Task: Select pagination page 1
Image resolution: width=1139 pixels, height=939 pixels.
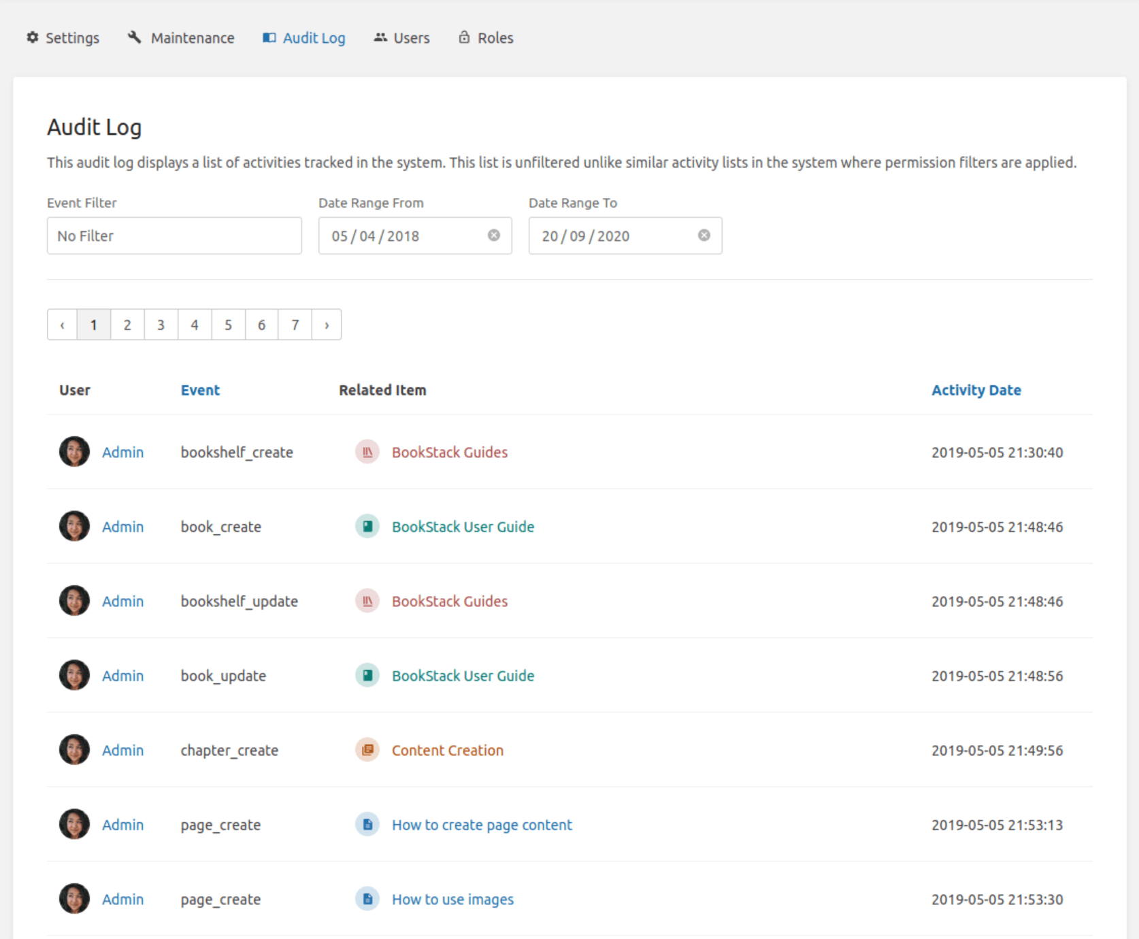Action: (x=94, y=325)
